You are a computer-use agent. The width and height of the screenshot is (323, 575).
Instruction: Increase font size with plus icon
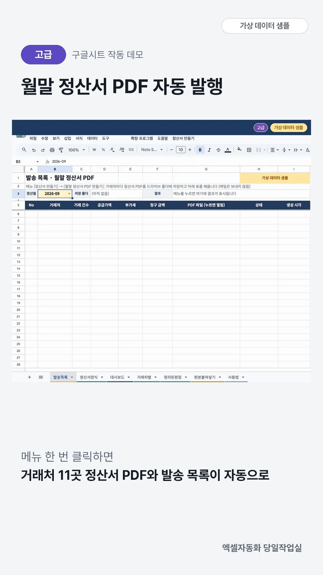190,150
